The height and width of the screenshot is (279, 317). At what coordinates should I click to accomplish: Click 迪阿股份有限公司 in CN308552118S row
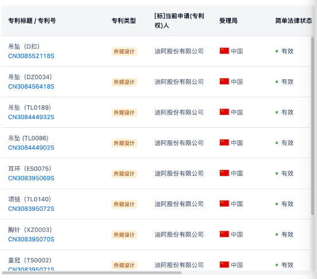point(179,51)
